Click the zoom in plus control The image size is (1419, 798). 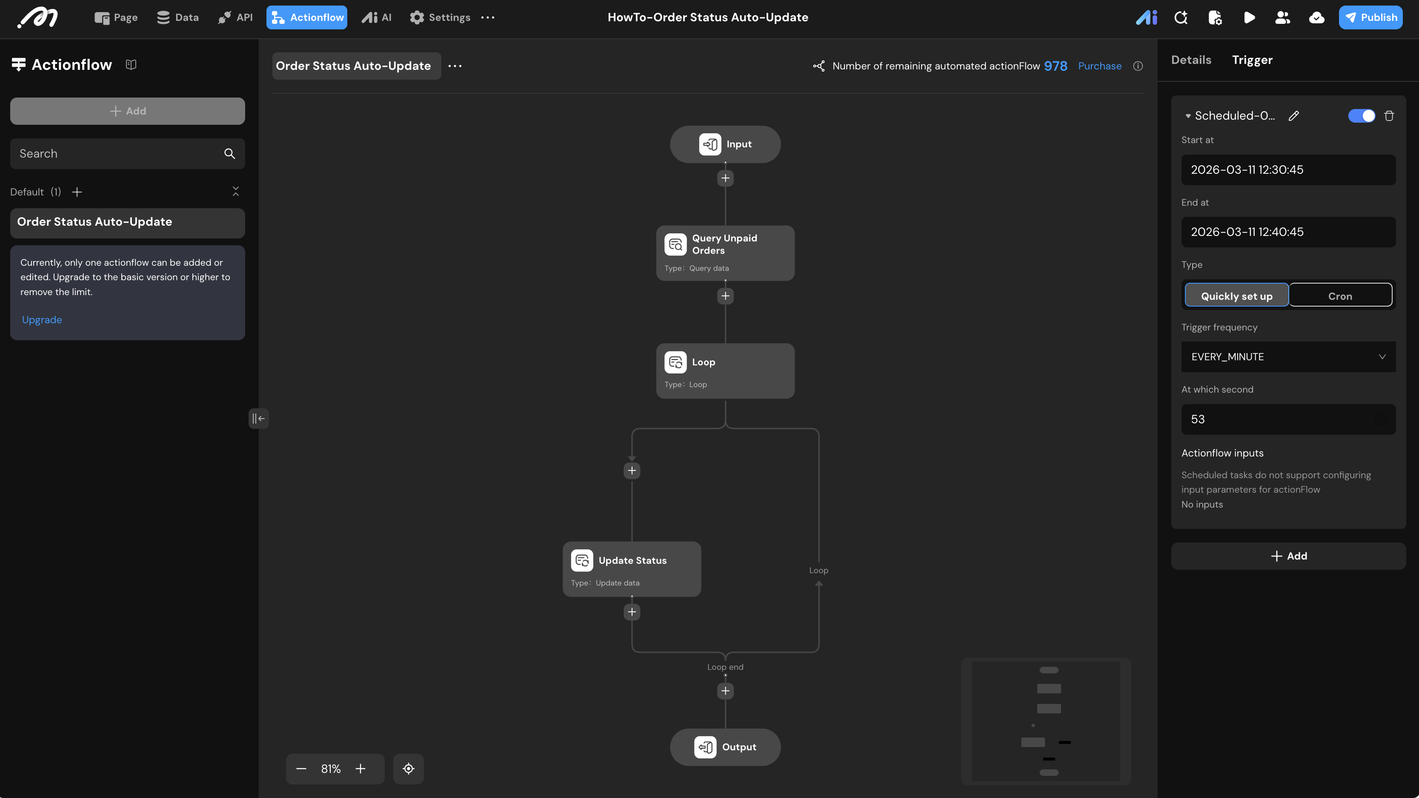pos(360,769)
